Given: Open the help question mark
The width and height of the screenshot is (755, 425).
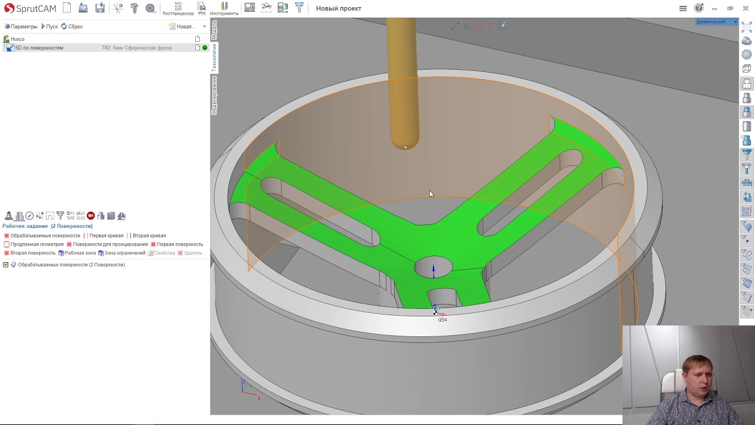Looking at the screenshot, I should (x=699, y=8).
